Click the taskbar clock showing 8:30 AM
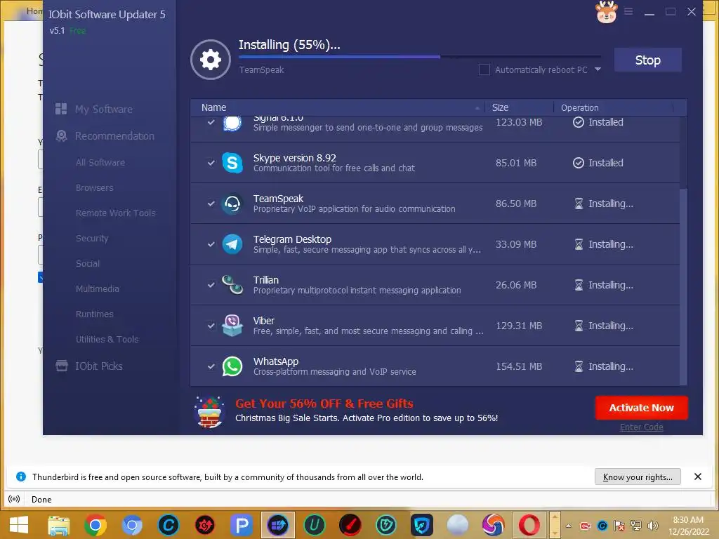 pos(688,526)
